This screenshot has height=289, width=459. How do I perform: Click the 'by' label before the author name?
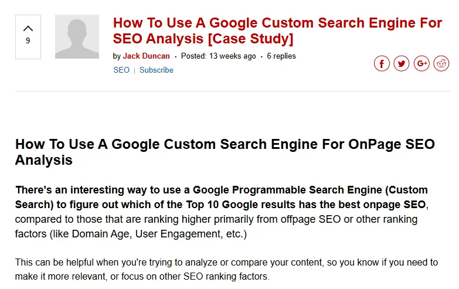click(117, 56)
